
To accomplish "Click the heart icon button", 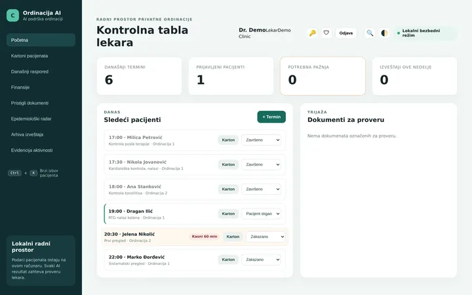I will click(326, 33).
